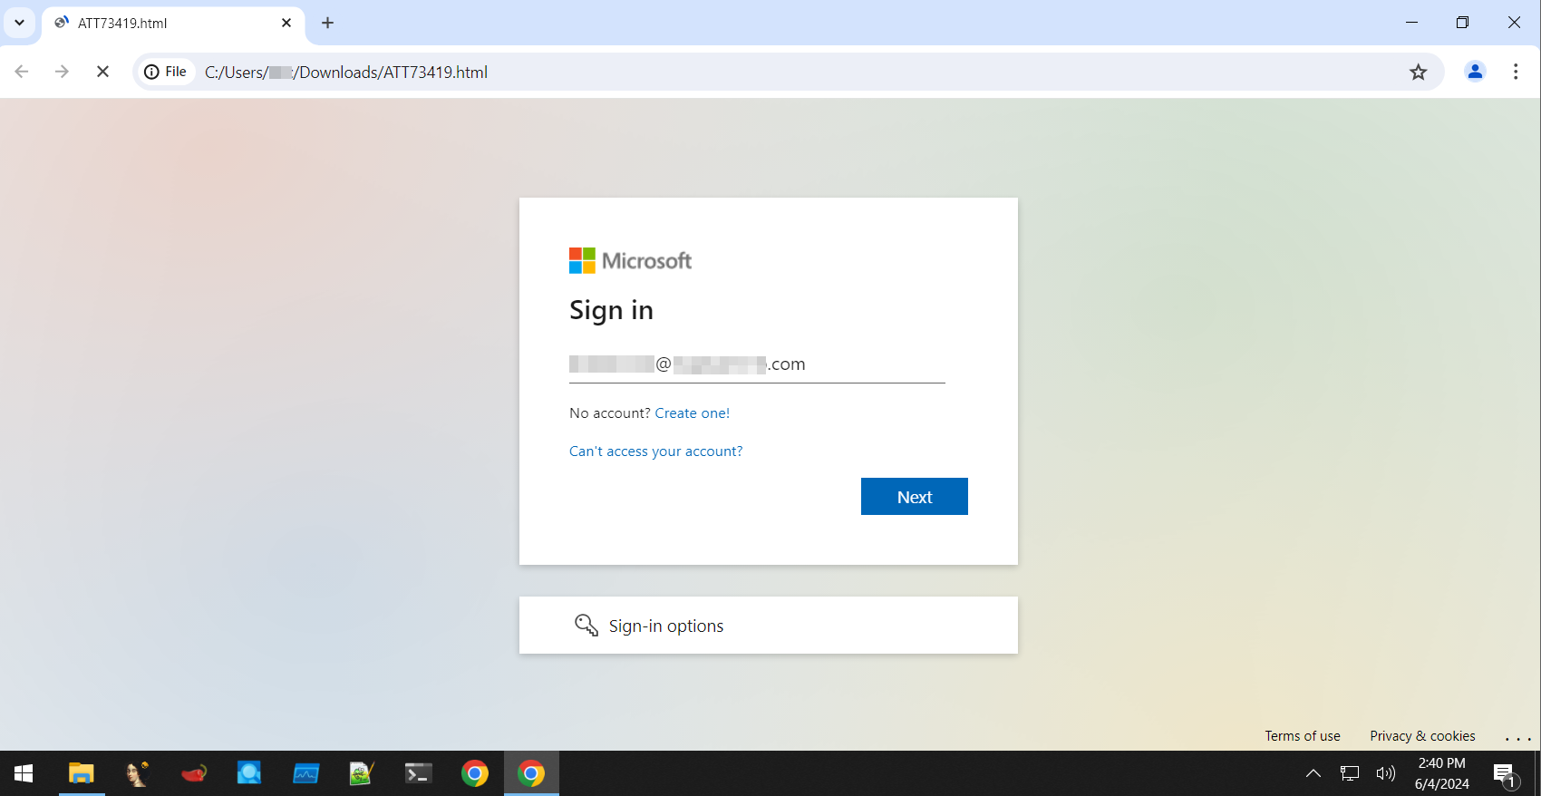
Task: Click the Microsoft logo
Action: 630,261
